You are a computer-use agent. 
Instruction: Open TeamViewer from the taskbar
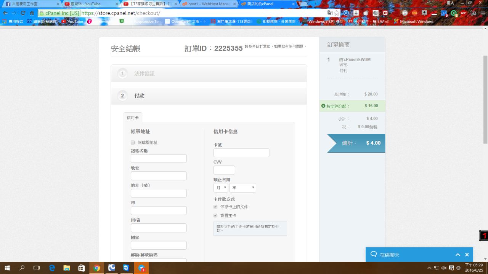pos(126,268)
